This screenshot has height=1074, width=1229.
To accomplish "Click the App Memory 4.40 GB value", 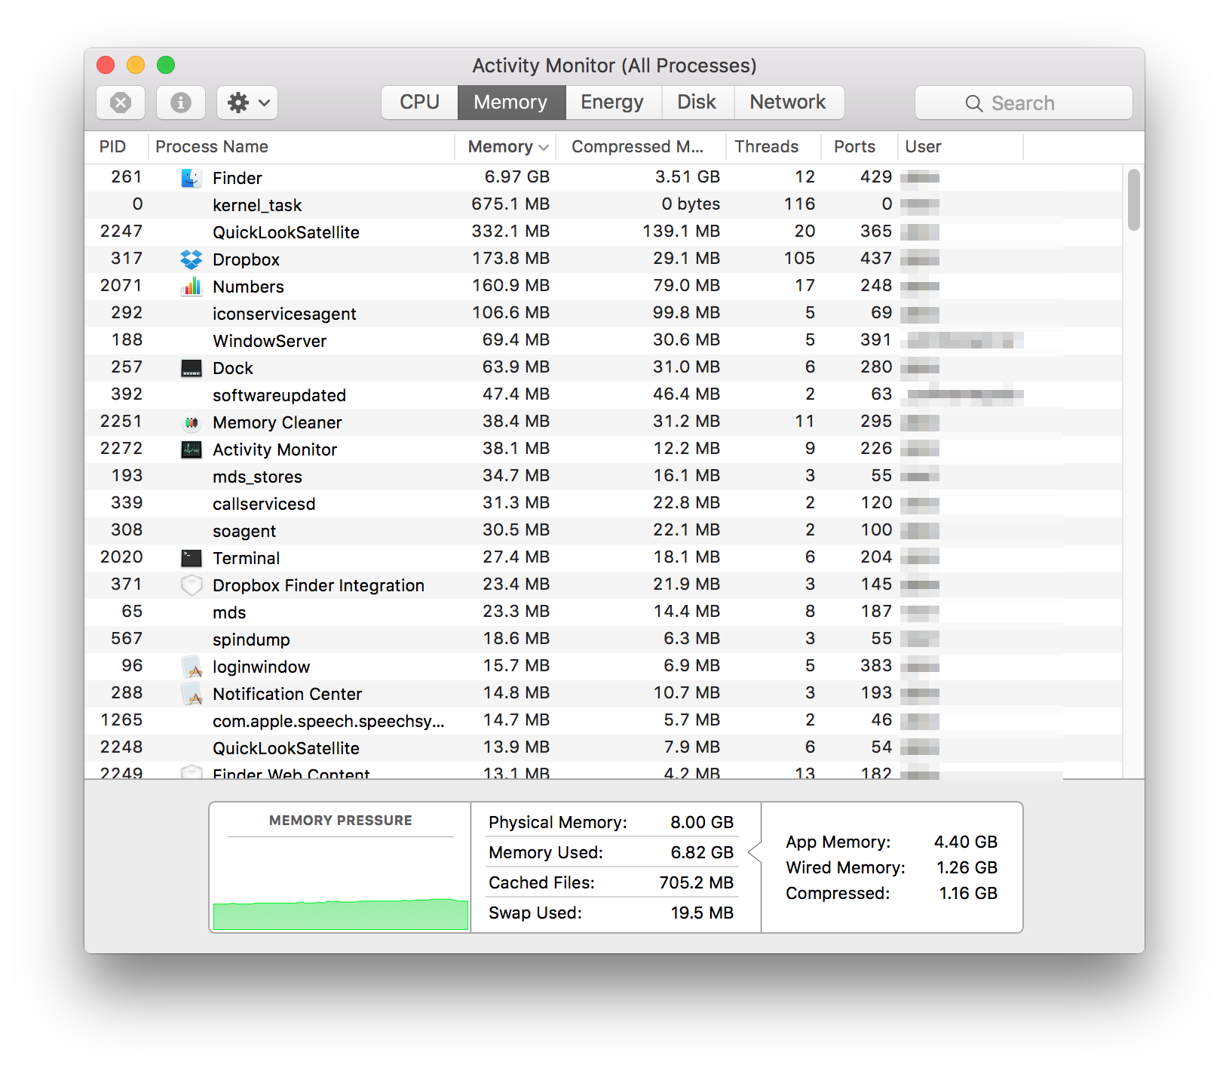I will click(x=966, y=842).
